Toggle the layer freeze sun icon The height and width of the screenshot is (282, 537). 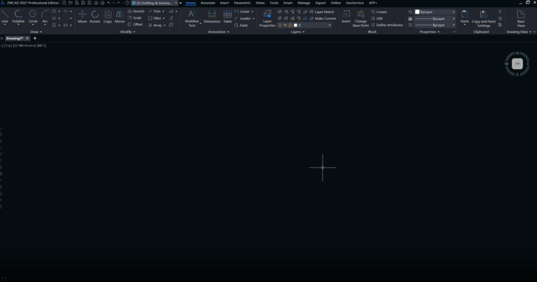[x=285, y=25]
